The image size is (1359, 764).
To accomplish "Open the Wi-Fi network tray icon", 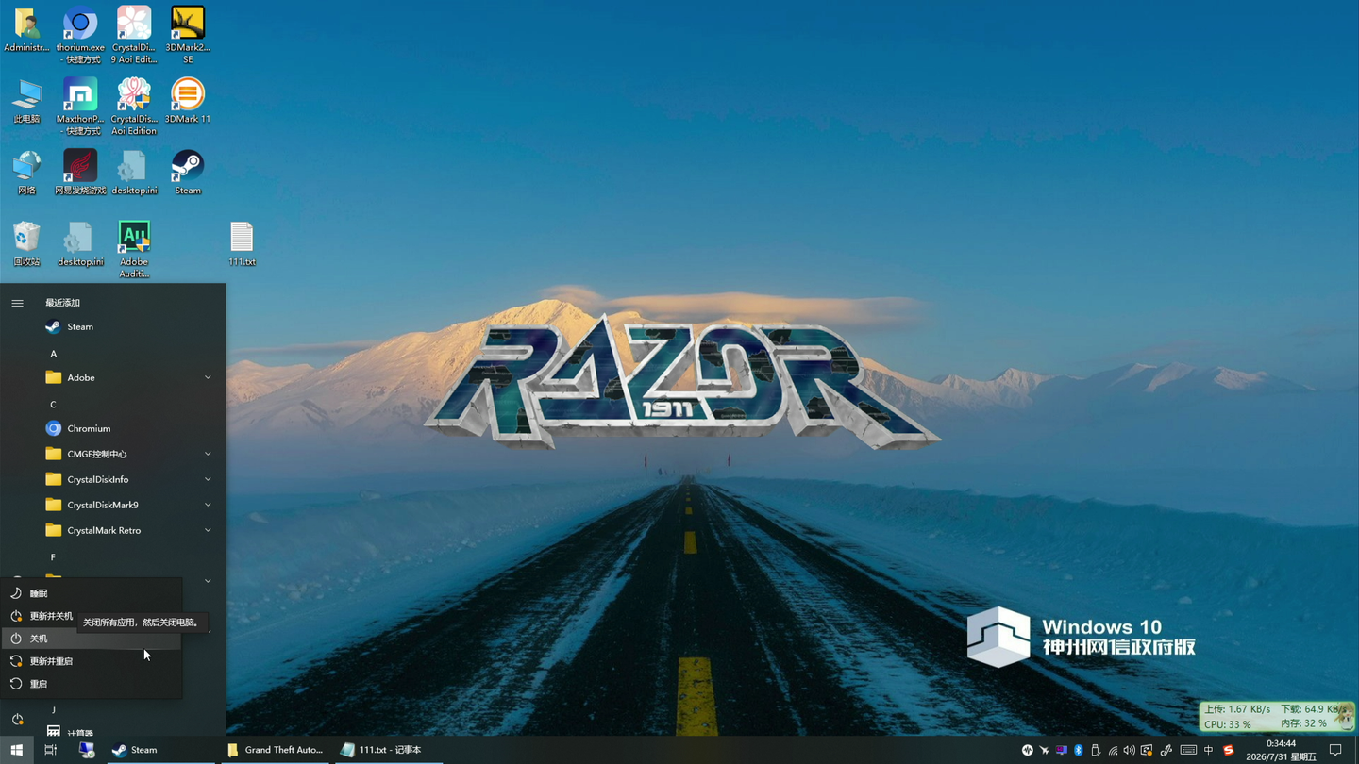I will tap(1113, 751).
